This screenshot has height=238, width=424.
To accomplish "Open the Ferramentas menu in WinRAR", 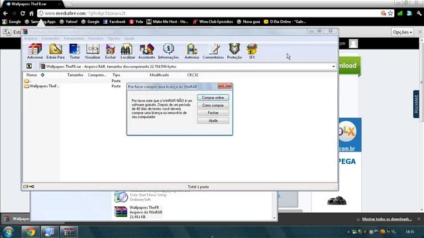I will (x=74, y=38).
